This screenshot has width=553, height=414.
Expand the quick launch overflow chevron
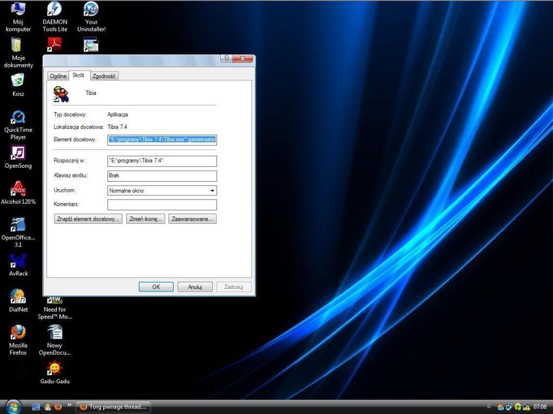(69, 405)
